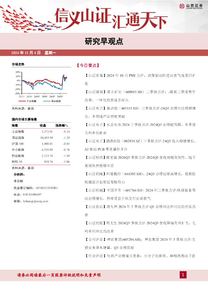Click the red paper cranes graphic

tap(28, 20)
